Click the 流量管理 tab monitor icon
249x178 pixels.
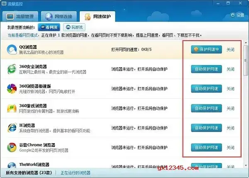click(x=10, y=17)
